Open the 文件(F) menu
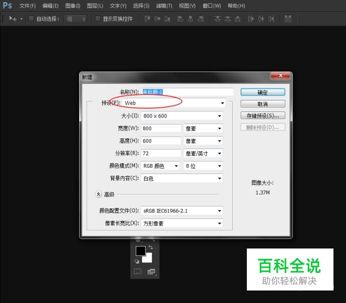This screenshot has height=303, width=346. click(28, 6)
